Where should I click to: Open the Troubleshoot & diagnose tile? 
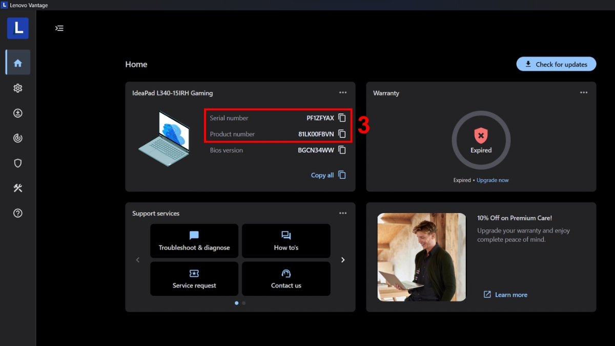pos(194,241)
